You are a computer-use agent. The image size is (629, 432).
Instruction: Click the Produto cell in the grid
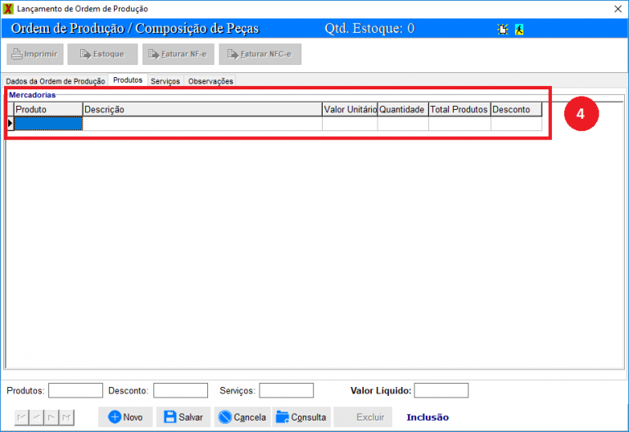[x=48, y=124]
